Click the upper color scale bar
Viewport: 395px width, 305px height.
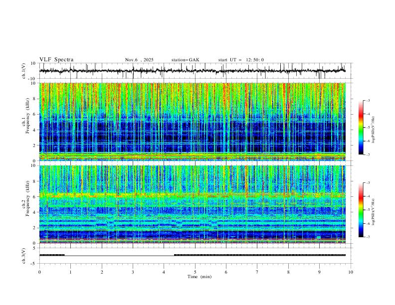[361, 128]
